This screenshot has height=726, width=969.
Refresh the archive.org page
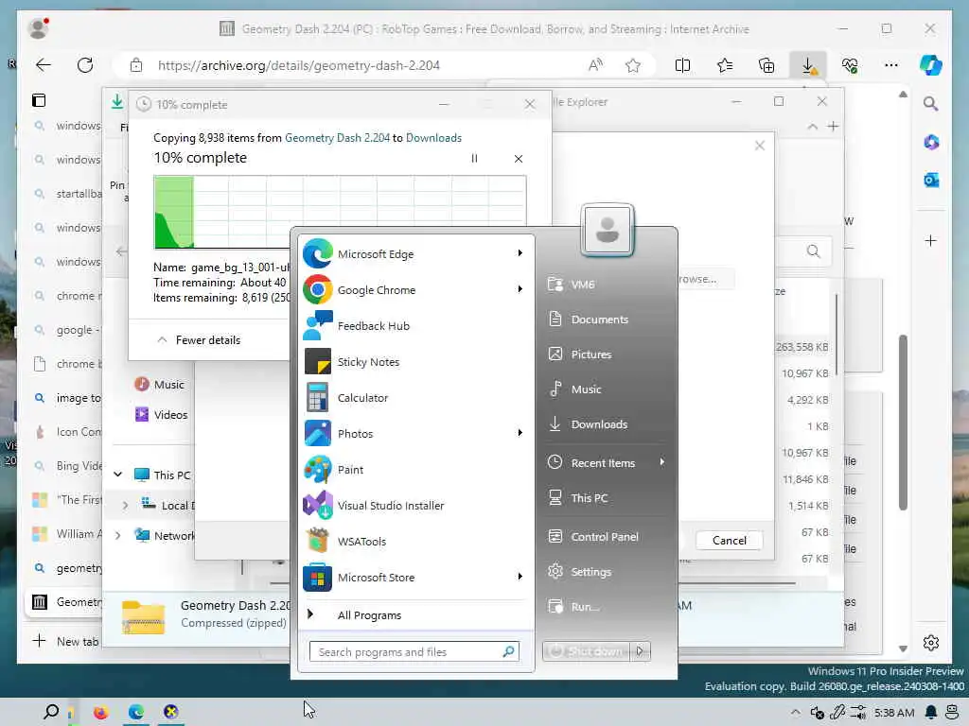(84, 65)
